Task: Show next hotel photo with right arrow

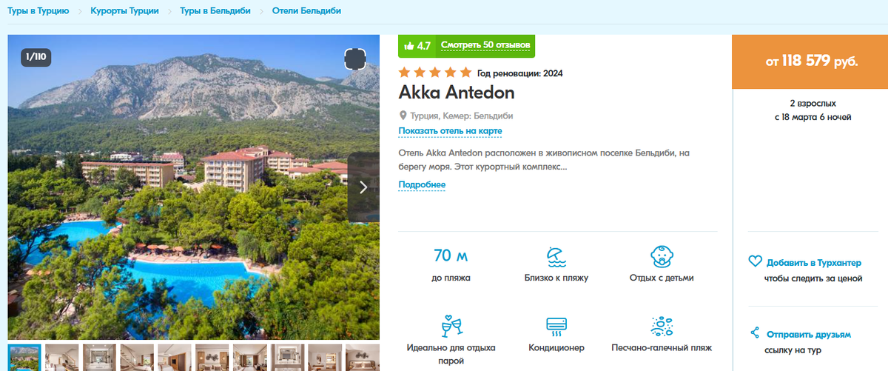Action: (x=363, y=187)
